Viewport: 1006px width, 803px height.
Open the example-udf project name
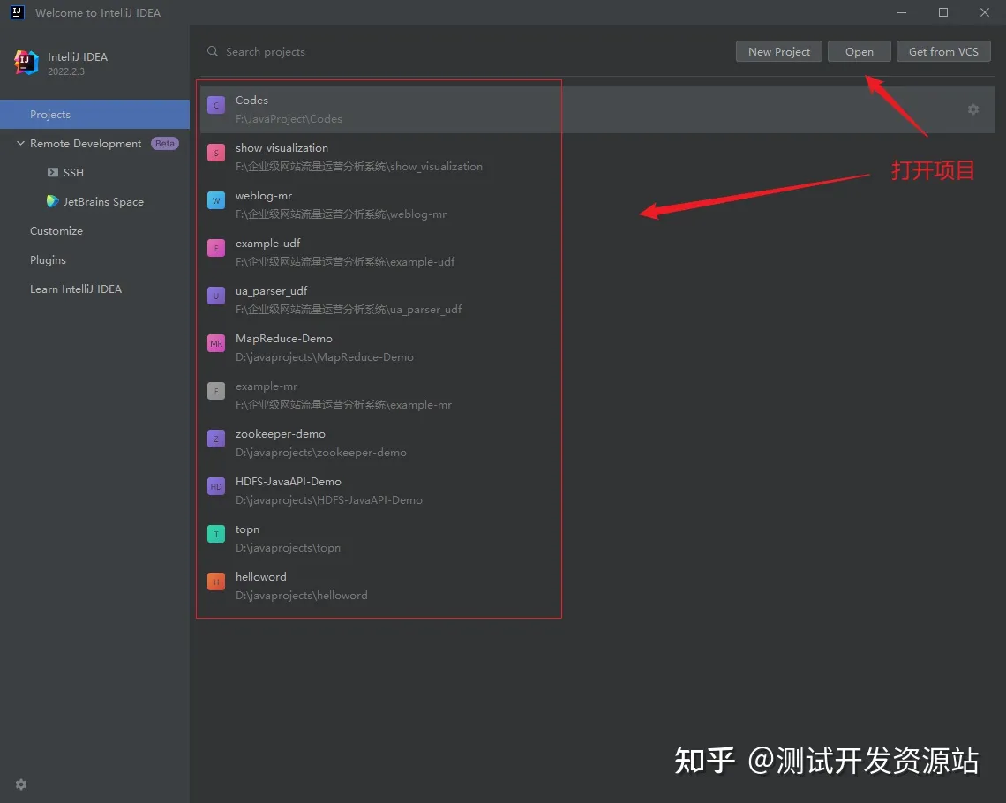coord(267,243)
